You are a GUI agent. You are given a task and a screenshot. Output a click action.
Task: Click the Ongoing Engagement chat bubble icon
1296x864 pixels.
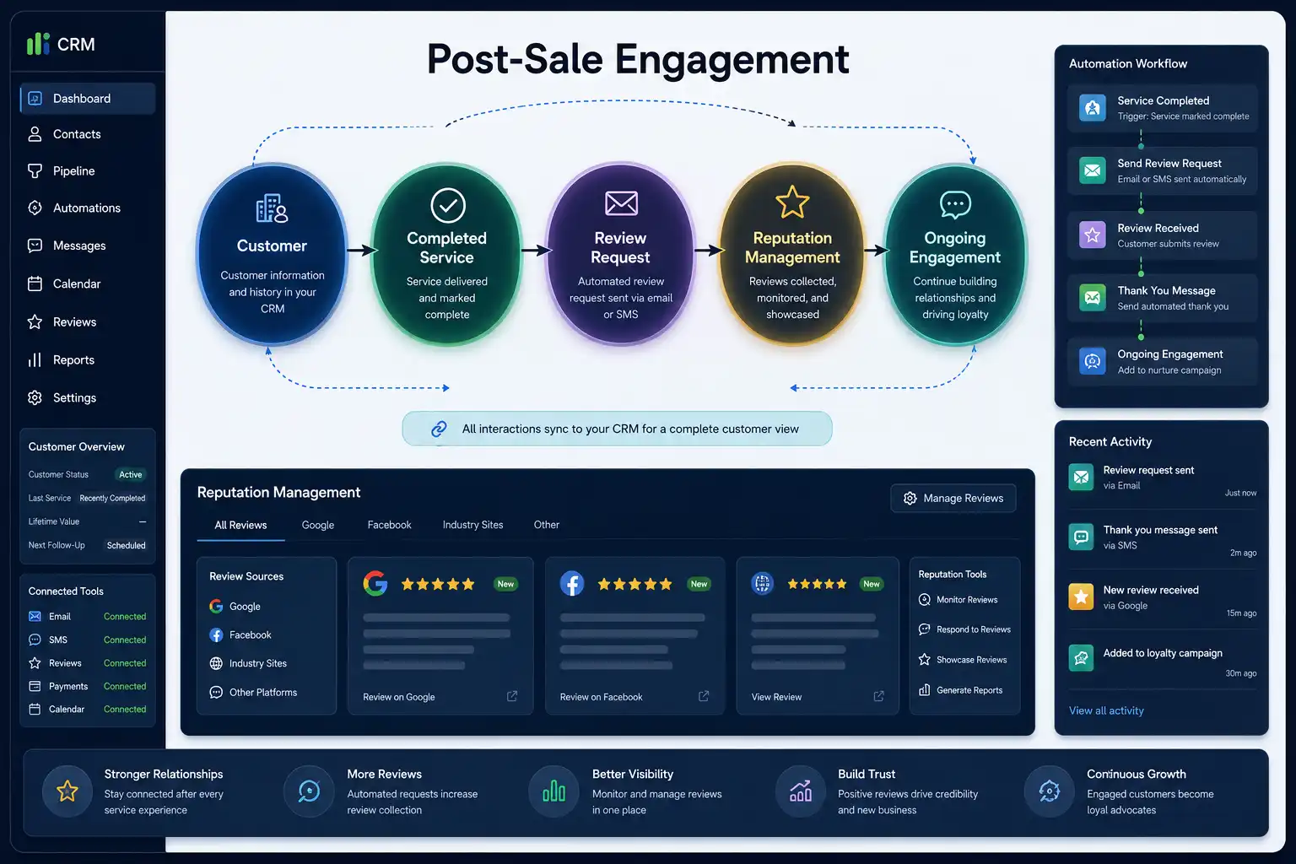pos(955,204)
